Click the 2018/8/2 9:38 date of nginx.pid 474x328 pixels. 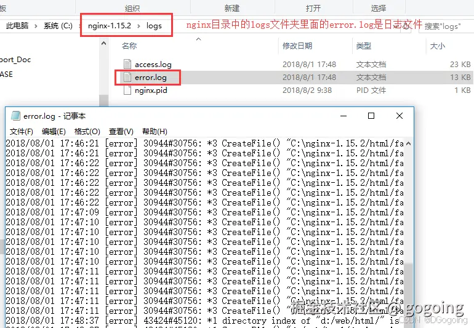coord(307,90)
